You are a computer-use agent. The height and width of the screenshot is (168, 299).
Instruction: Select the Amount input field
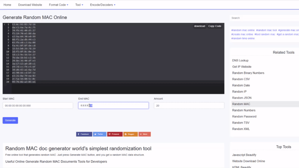(x=189, y=106)
